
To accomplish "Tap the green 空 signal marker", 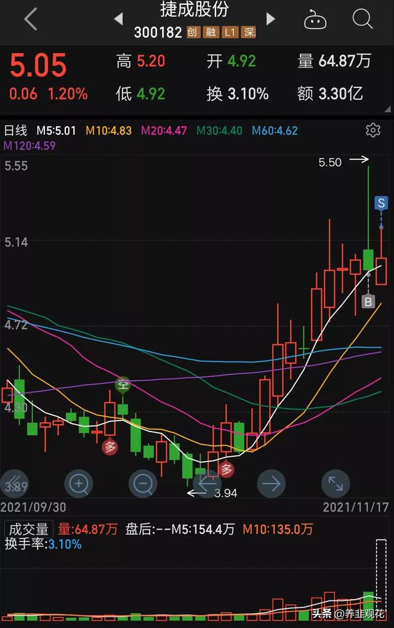I will click(x=123, y=384).
